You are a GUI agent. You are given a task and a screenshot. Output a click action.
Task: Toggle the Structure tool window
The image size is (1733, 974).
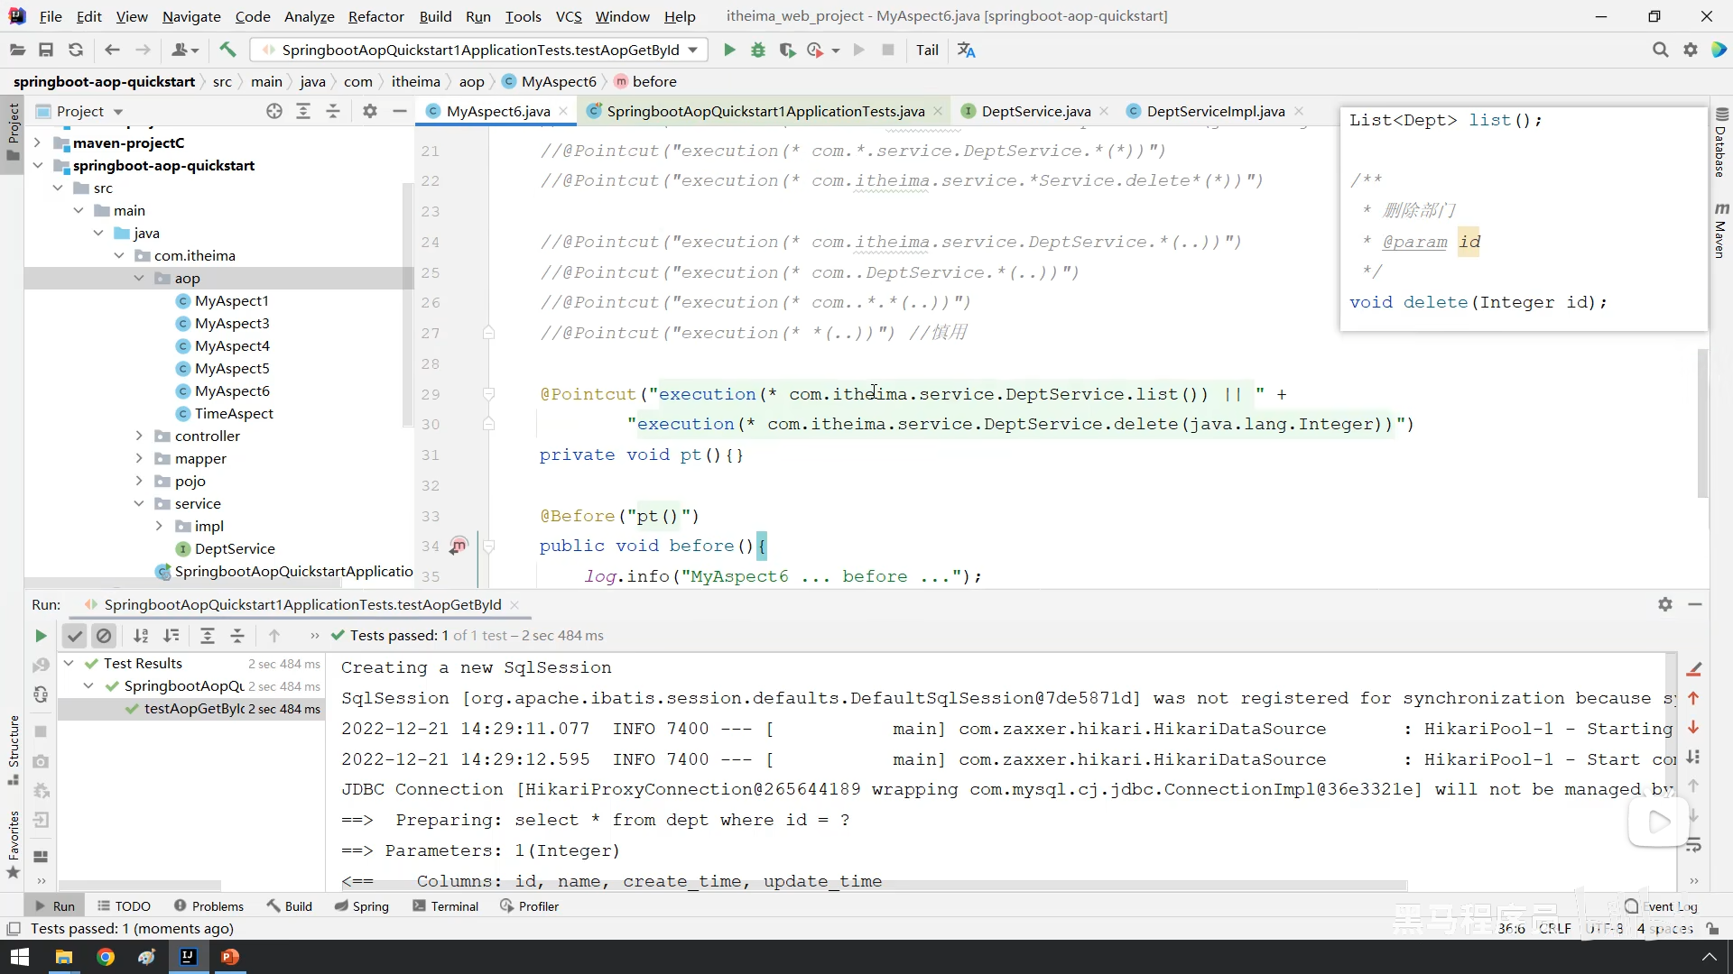(x=13, y=750)
